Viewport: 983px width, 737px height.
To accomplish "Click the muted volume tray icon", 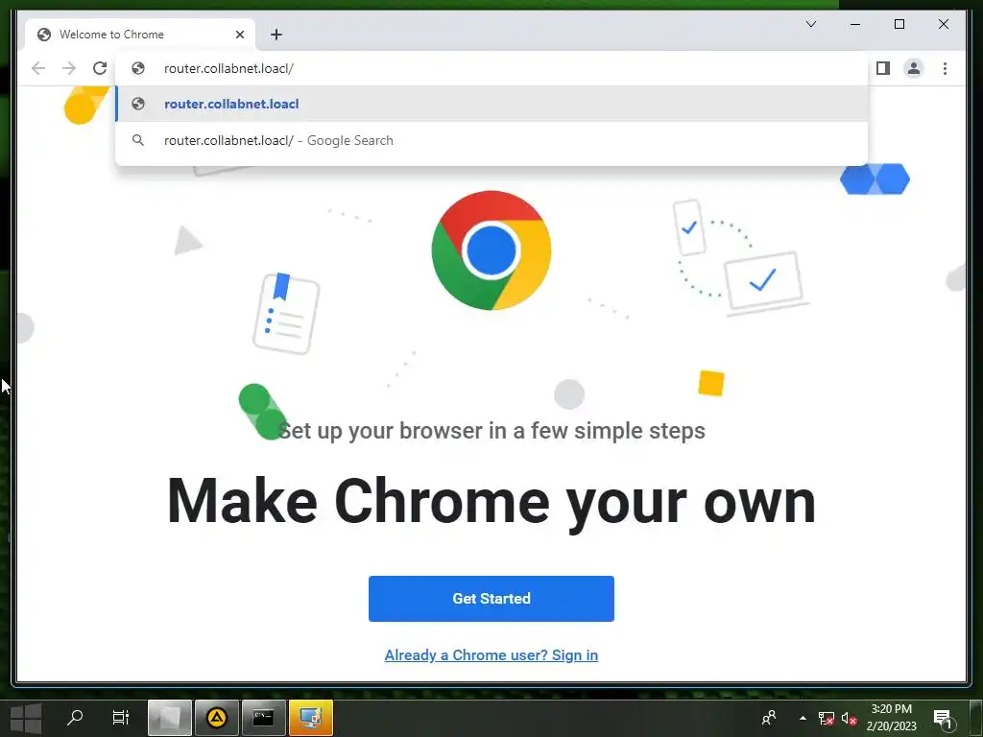I will click(x=849, y=718).
